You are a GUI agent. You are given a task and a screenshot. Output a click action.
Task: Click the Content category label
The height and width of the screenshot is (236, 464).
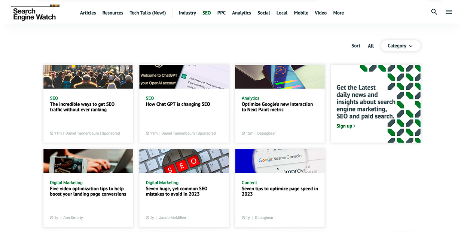pyautogui.click(x=249, y=183)
